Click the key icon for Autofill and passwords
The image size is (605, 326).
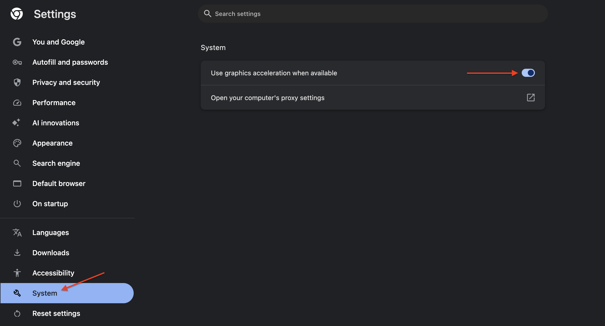(x=17, y=62)
